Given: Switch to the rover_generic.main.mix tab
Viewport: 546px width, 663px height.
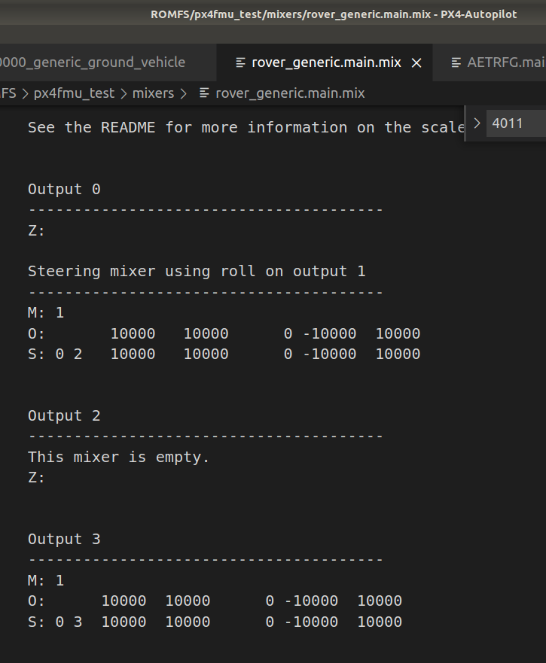Looking at the screenshot, I should 325,62.
